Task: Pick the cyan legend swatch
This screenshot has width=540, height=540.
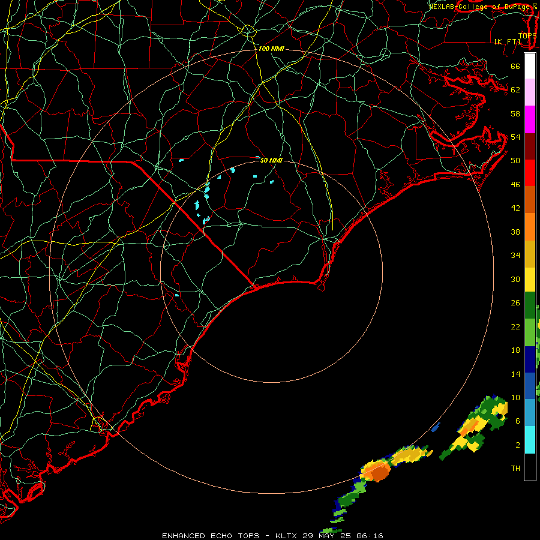Action: tap(530, 440)
